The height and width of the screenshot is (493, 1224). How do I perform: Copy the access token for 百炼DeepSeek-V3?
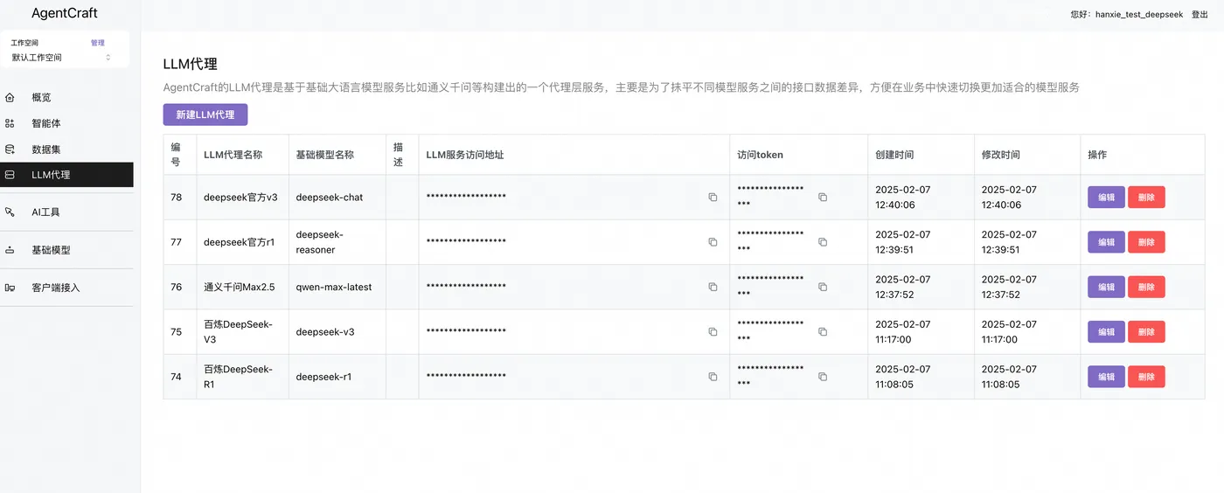(x=822, y=332)
